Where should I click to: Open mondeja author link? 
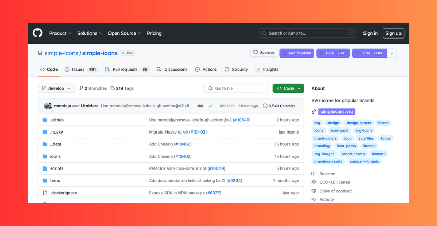[62, 106]
